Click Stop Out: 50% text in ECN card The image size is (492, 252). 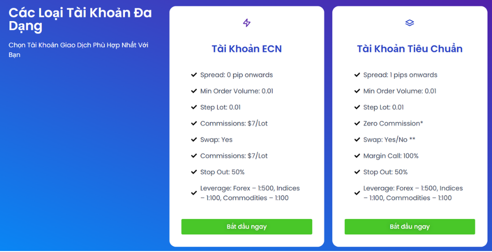222,172
